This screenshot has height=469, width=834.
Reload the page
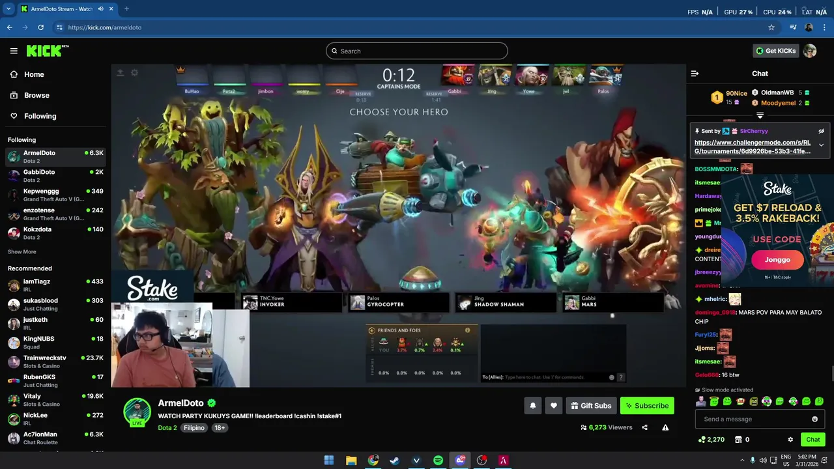click(x=40, y=27)
